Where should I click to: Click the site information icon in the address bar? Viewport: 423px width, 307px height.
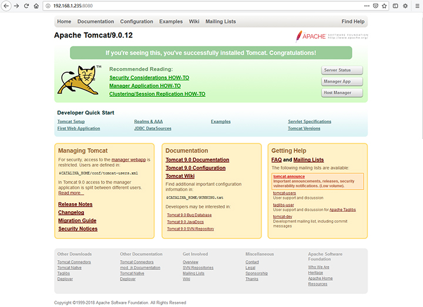(x=48, y=6)
